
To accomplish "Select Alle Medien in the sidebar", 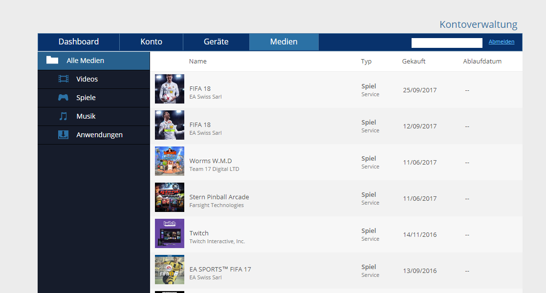I will point(94,61).
